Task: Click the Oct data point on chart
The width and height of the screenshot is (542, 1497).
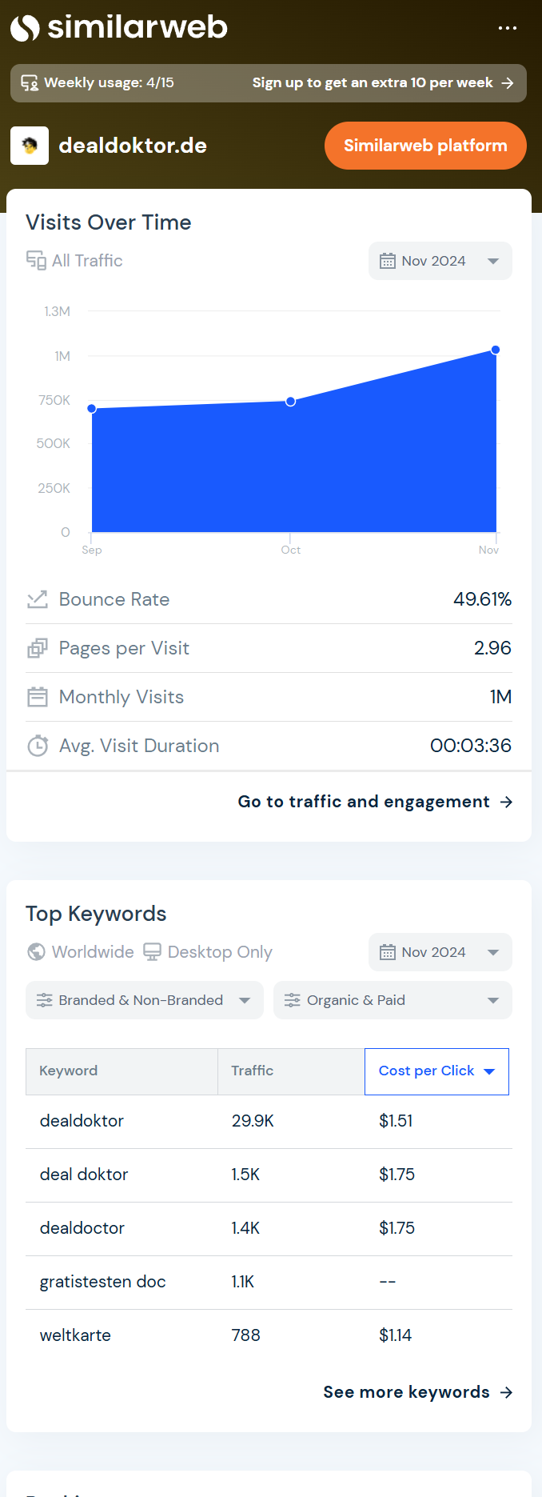Action: 291,401
